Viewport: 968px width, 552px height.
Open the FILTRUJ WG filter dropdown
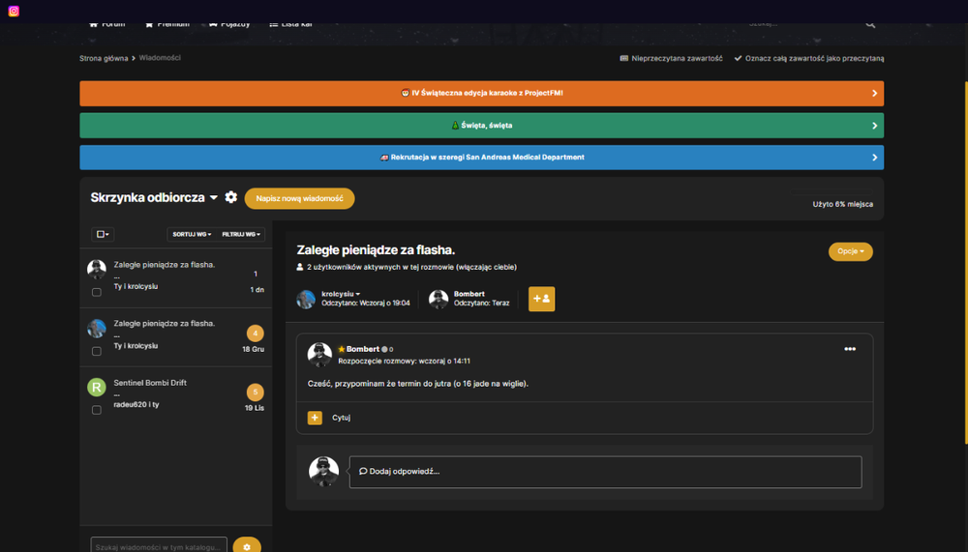[x=241, y=234]
